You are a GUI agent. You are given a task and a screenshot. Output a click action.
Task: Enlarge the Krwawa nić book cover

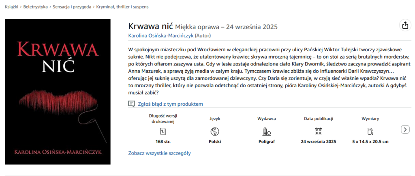point(58,92)
